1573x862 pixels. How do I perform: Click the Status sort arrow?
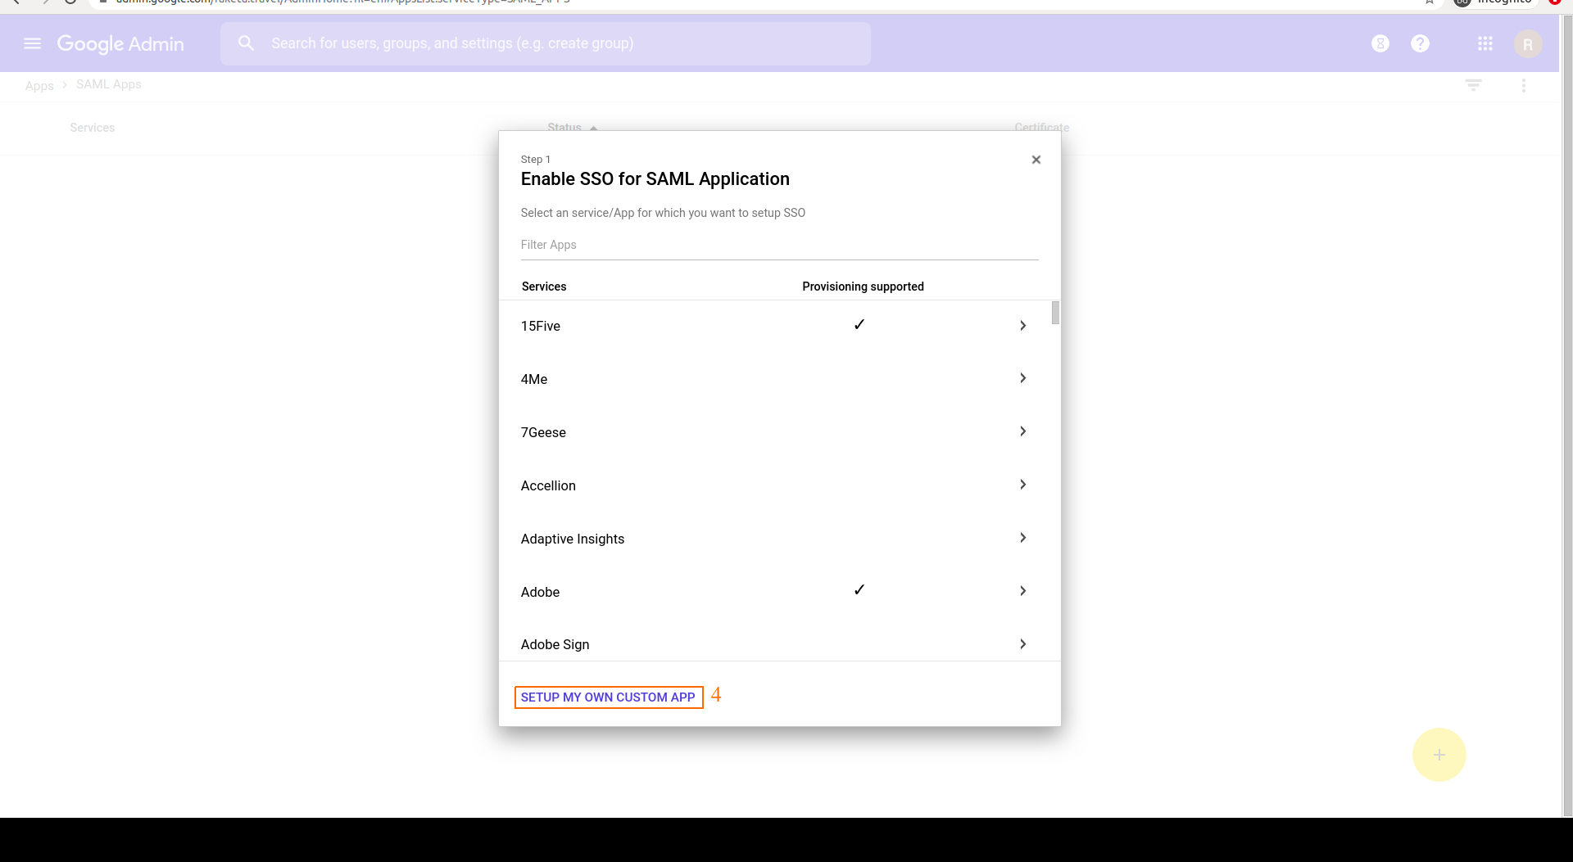(594, 129)
